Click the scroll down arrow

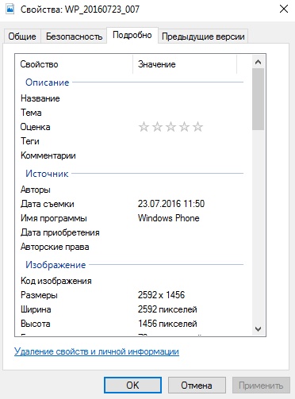click(259, 329)
